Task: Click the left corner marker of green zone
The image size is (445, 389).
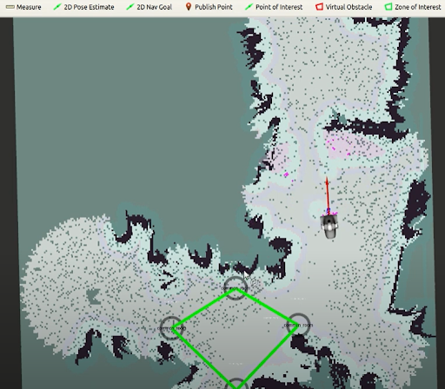Action: 171,328
